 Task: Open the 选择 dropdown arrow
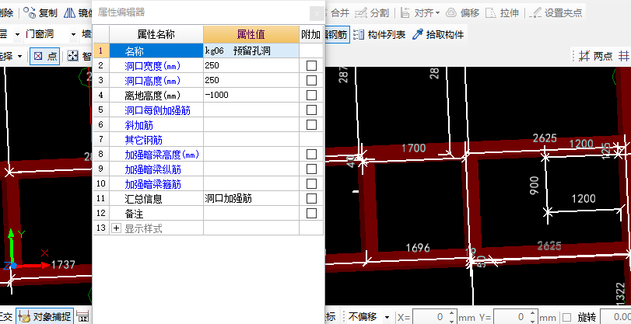coord(19,56)
